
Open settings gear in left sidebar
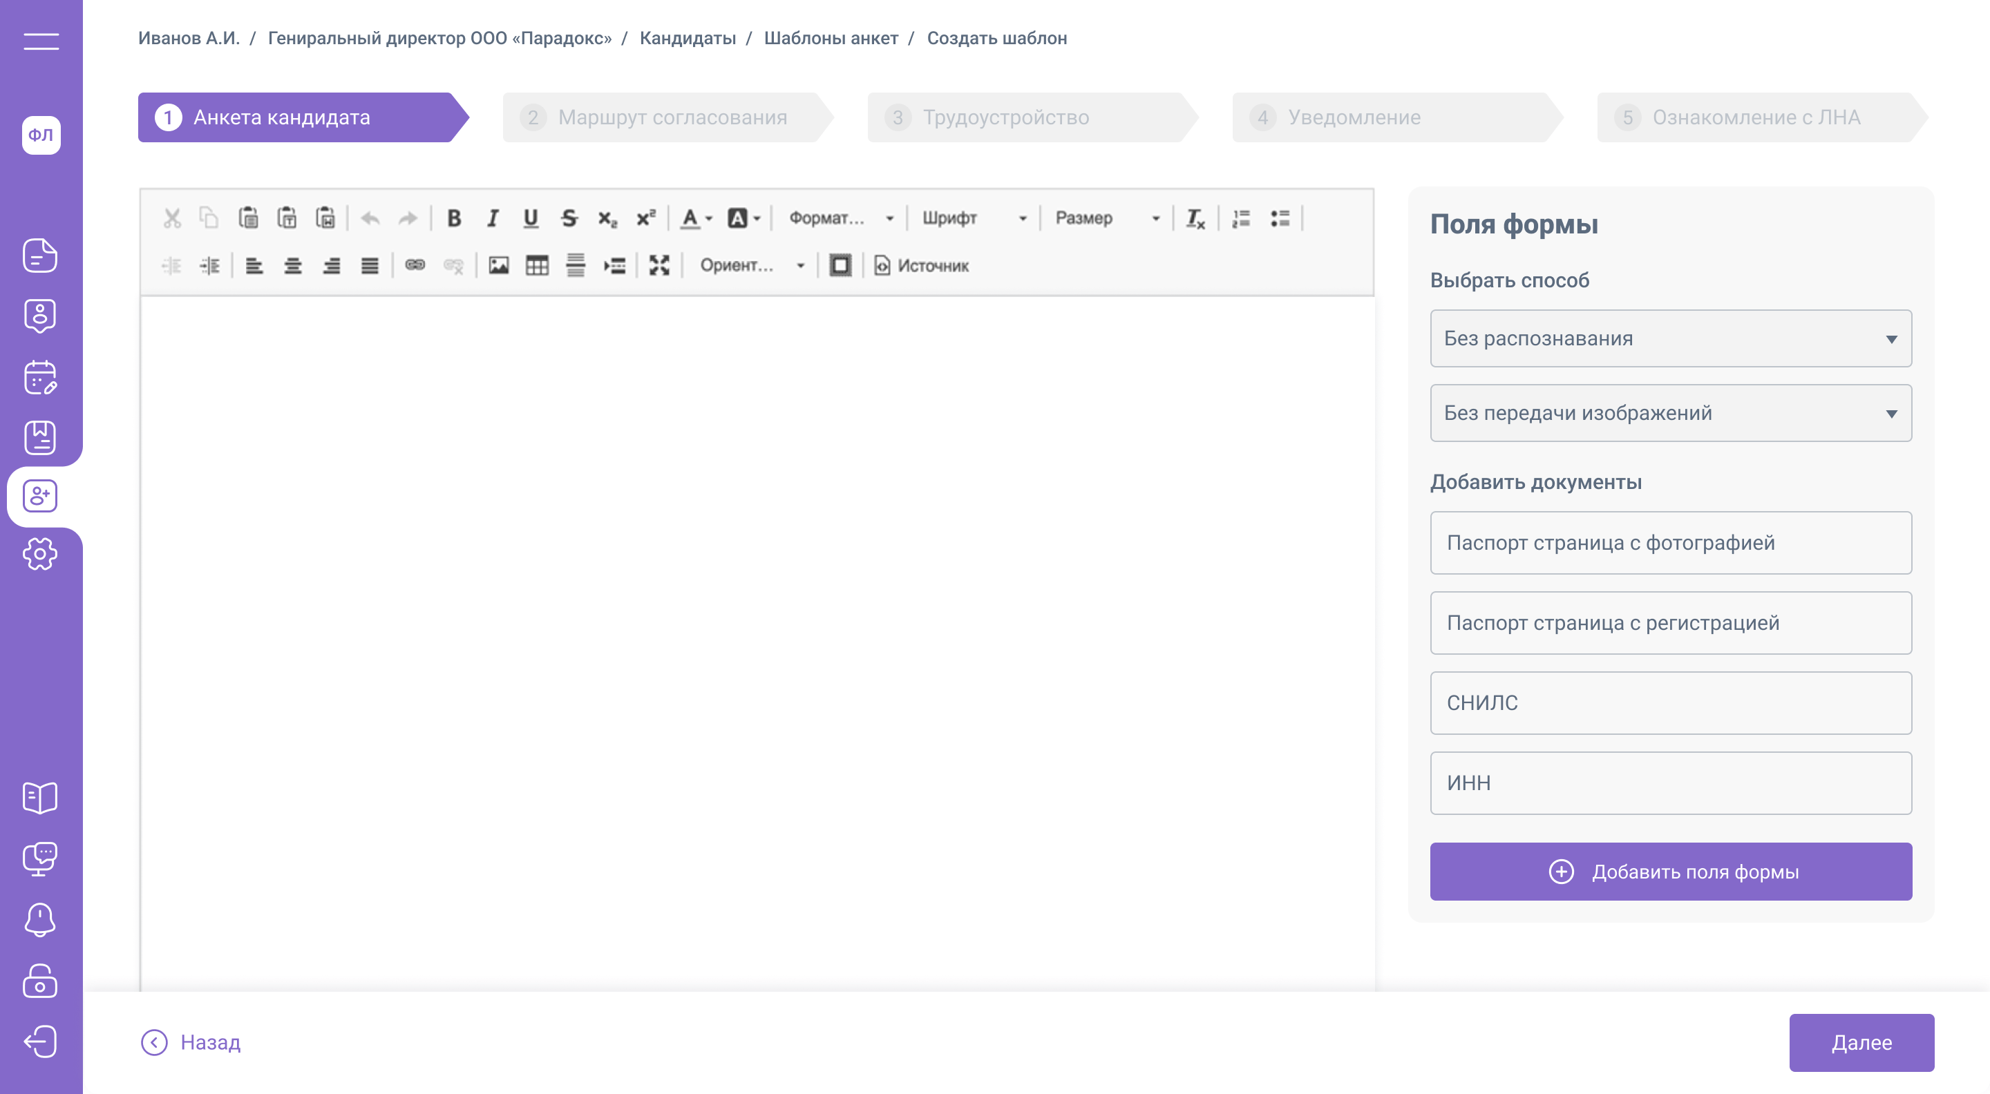[x=40, y=555]
